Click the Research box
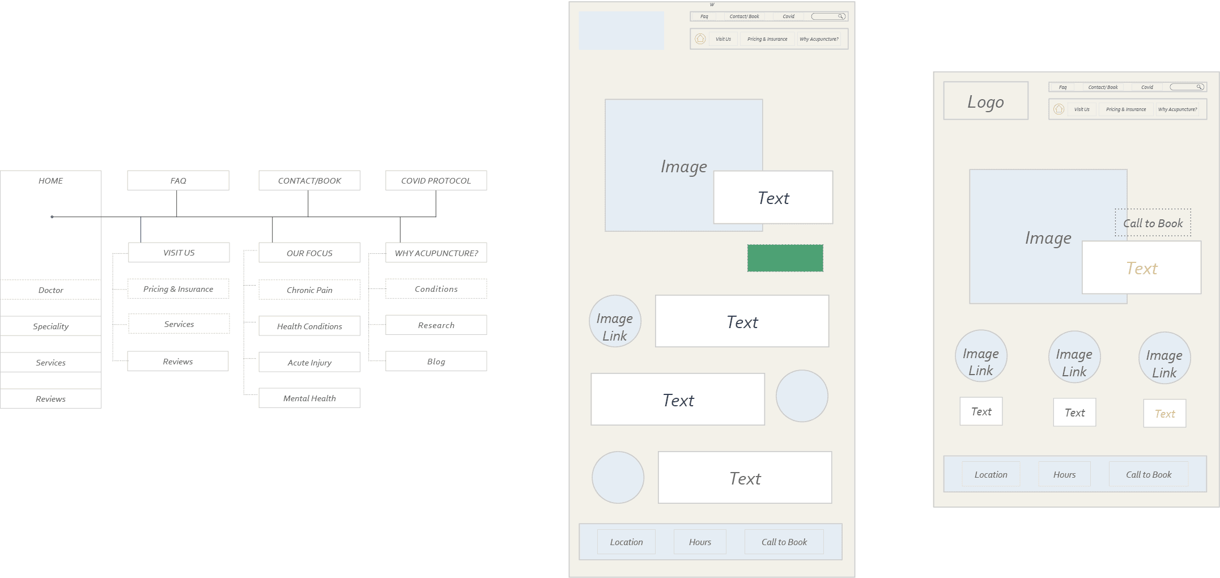Viewport: 1220px width, 578px height. (436, 325)
